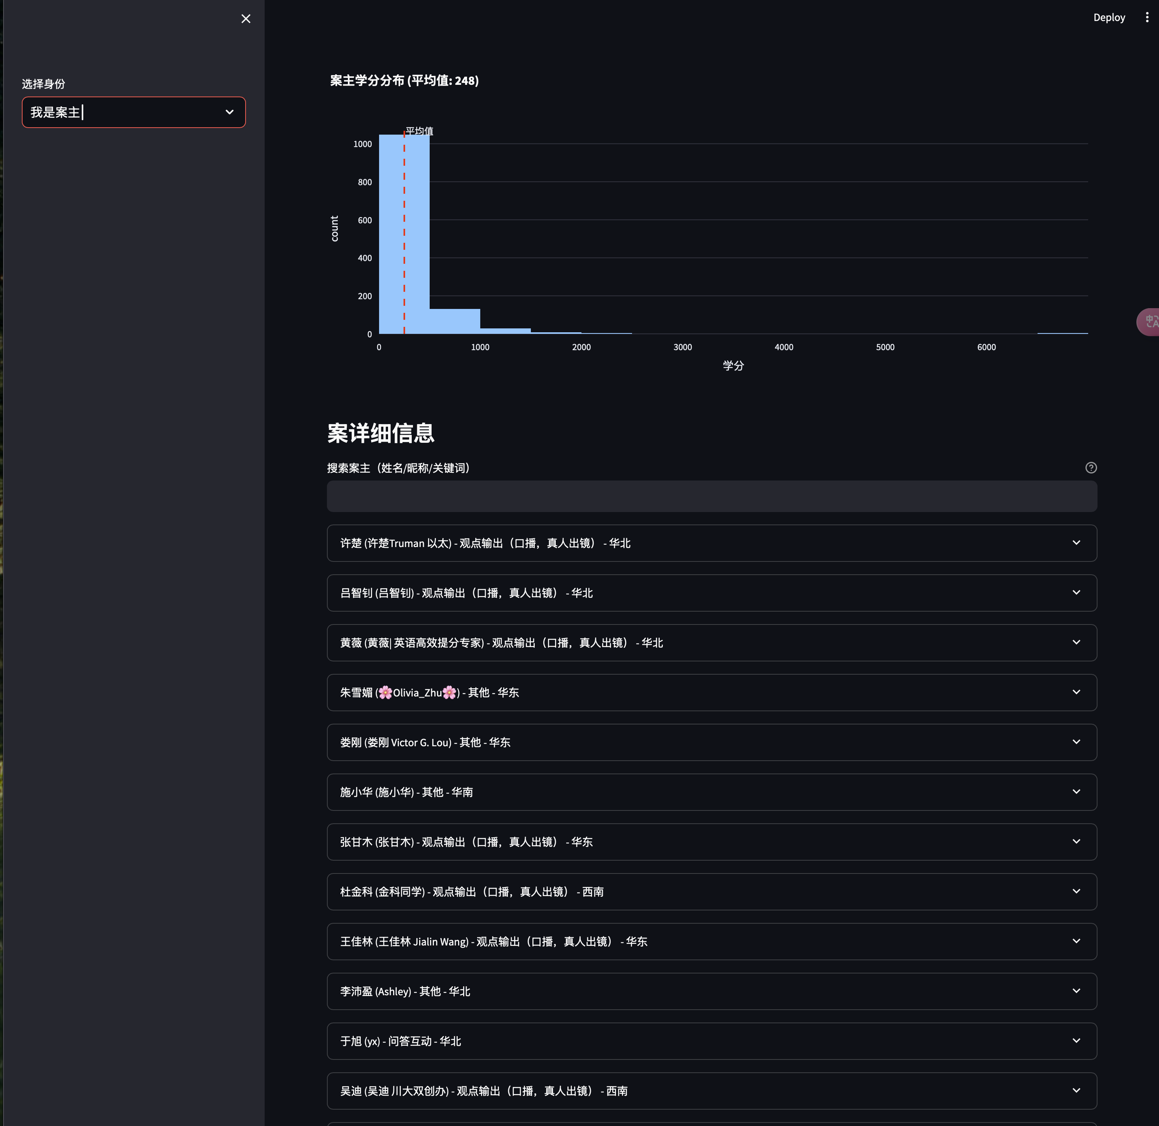
Task: Expand the 张甘木 entry
Action: coord(712,842)
